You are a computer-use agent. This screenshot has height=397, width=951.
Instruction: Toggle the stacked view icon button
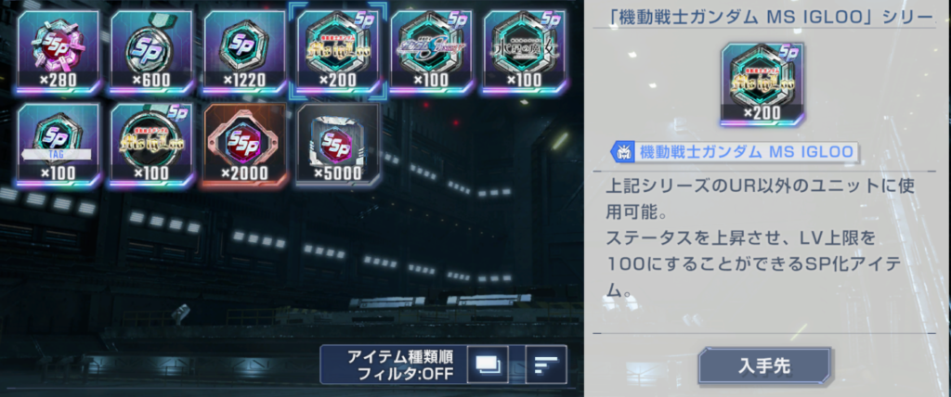488,365
